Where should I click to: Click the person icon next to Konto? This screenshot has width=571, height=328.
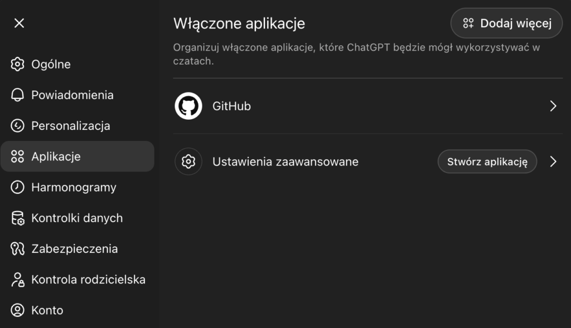pyautogui.click(x=18, y=310)
